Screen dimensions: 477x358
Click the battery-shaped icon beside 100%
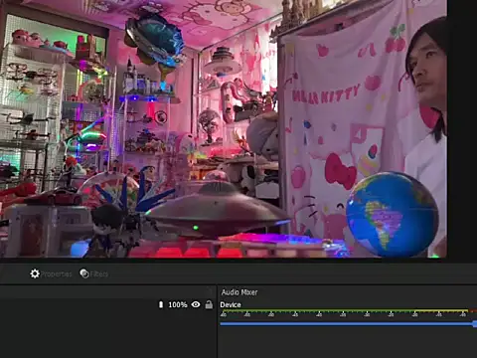pos(161,304)
